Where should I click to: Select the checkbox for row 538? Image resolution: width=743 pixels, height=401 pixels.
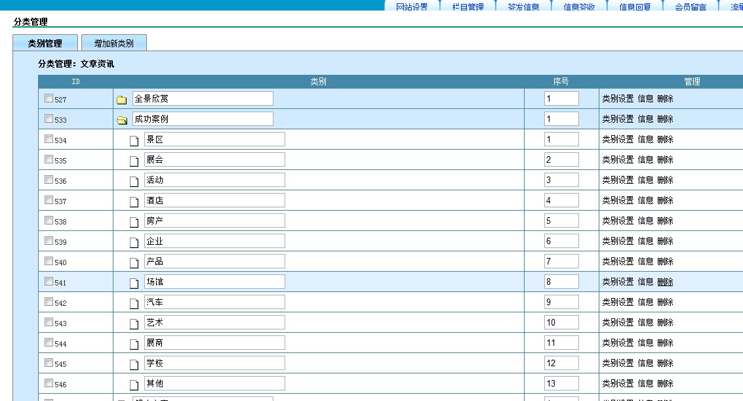click(49, 221)
